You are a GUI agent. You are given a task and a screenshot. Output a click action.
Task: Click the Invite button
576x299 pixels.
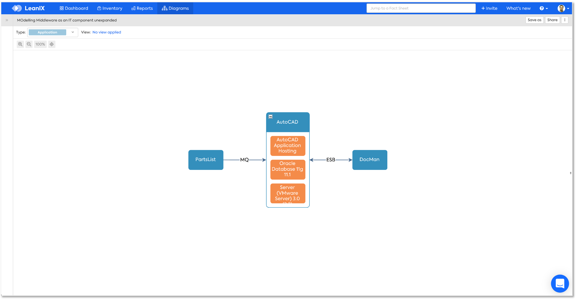point(489,8)
